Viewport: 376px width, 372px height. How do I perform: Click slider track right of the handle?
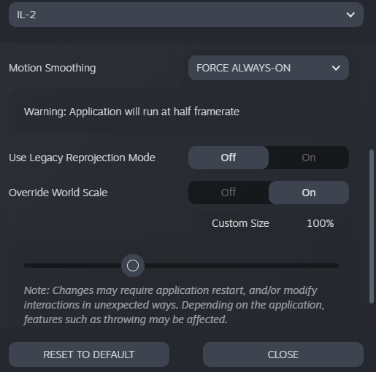click(242, 266)
